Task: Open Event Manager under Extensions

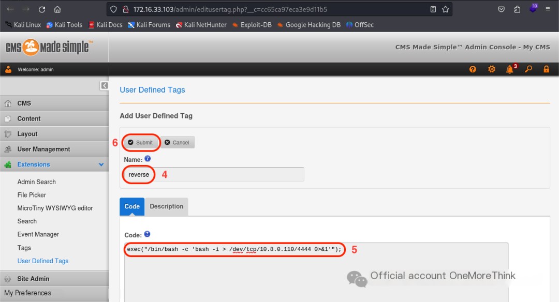Action: point(38,234)
